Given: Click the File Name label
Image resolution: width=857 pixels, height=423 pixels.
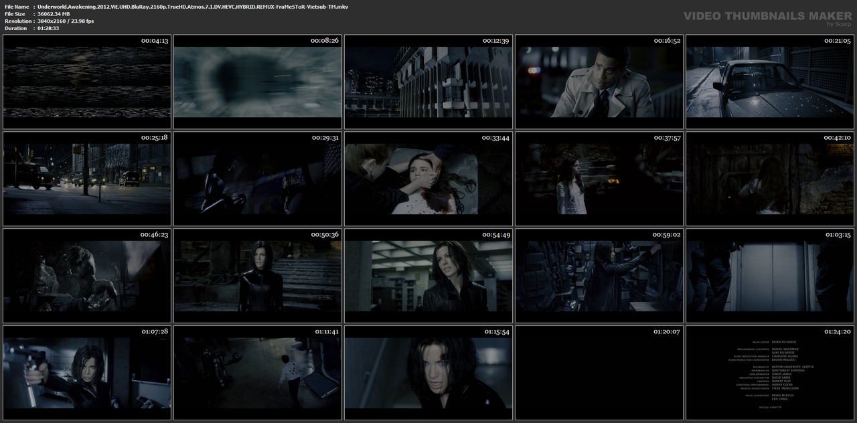Looking at the screenshot, I should (16, 6).
